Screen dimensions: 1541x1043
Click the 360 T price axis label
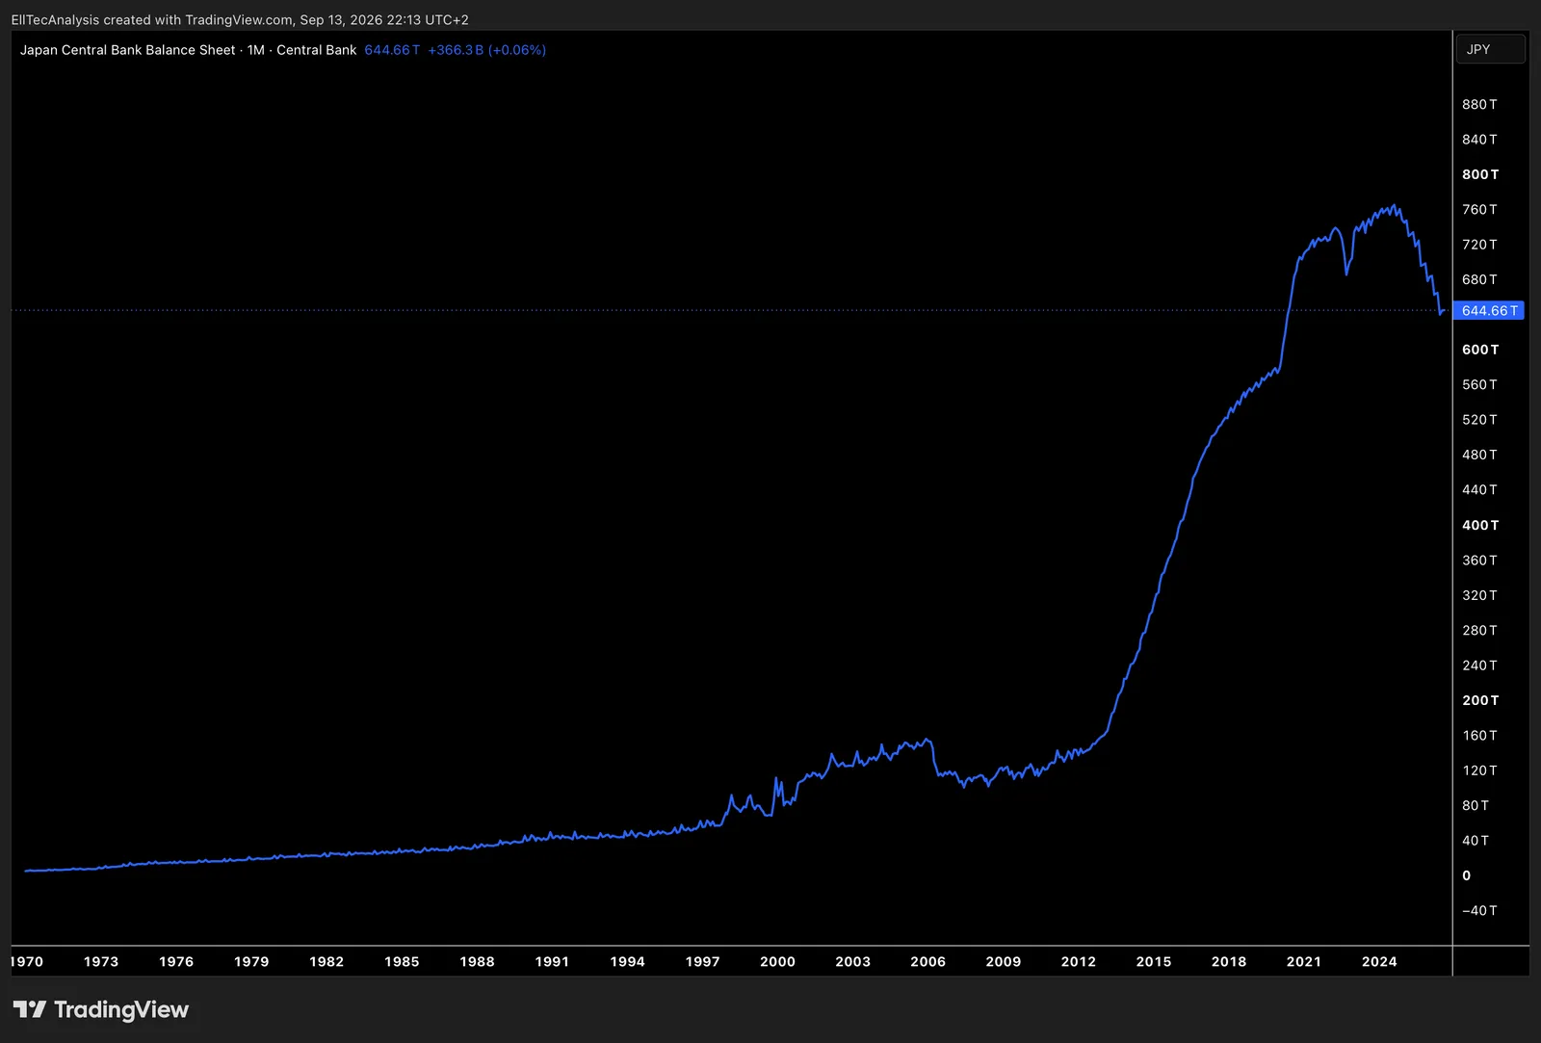point(1479,560)
